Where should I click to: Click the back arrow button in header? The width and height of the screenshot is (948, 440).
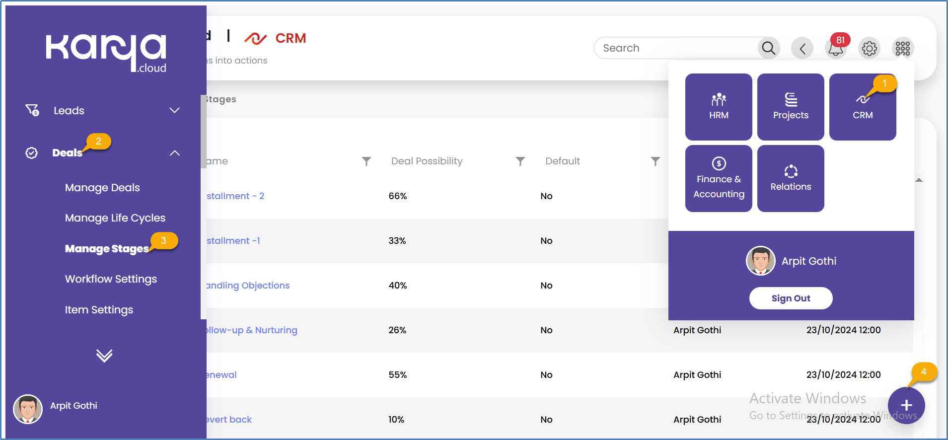tap(802, 48)
